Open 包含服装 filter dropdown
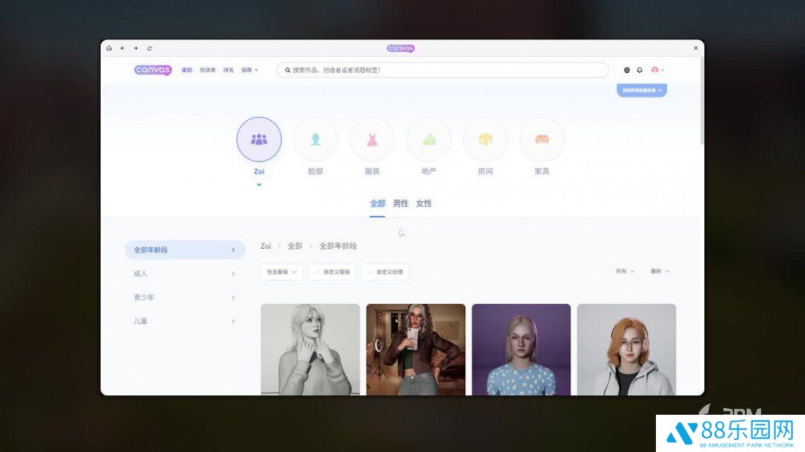805x452 pixels. 282,272
